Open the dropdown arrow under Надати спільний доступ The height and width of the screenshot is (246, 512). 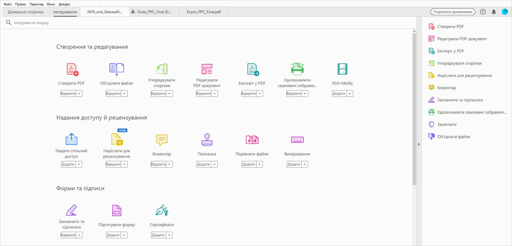point(79,164)
